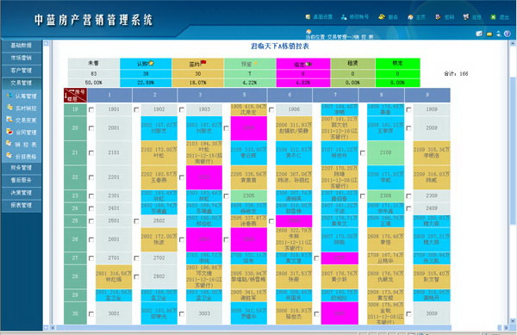Screen dimensions: 517x335
Task: Click the 实时销控 sidebar icon
Action: (9, 108)
